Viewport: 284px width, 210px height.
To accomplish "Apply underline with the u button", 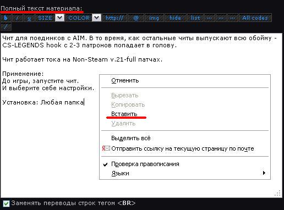I will point(29,18).
